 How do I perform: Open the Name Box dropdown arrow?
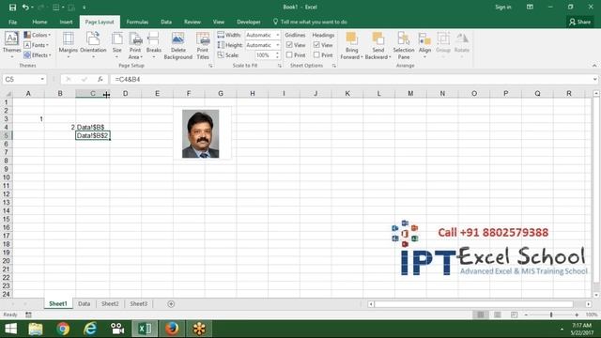click(x=42, y=79)
